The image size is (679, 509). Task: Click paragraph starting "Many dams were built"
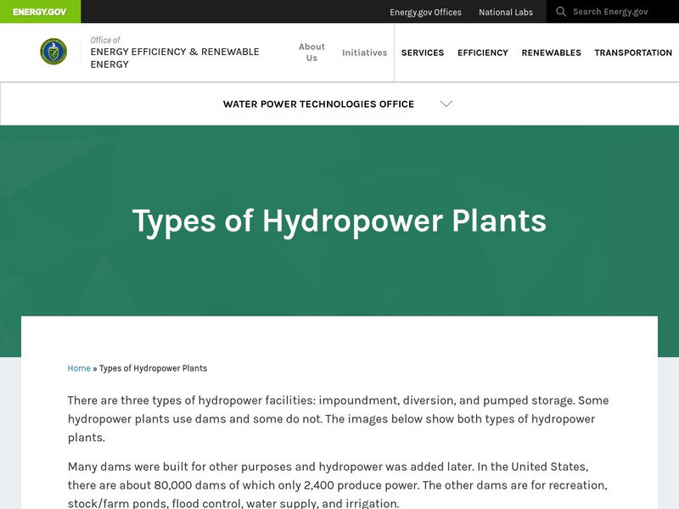coord(338,484)
